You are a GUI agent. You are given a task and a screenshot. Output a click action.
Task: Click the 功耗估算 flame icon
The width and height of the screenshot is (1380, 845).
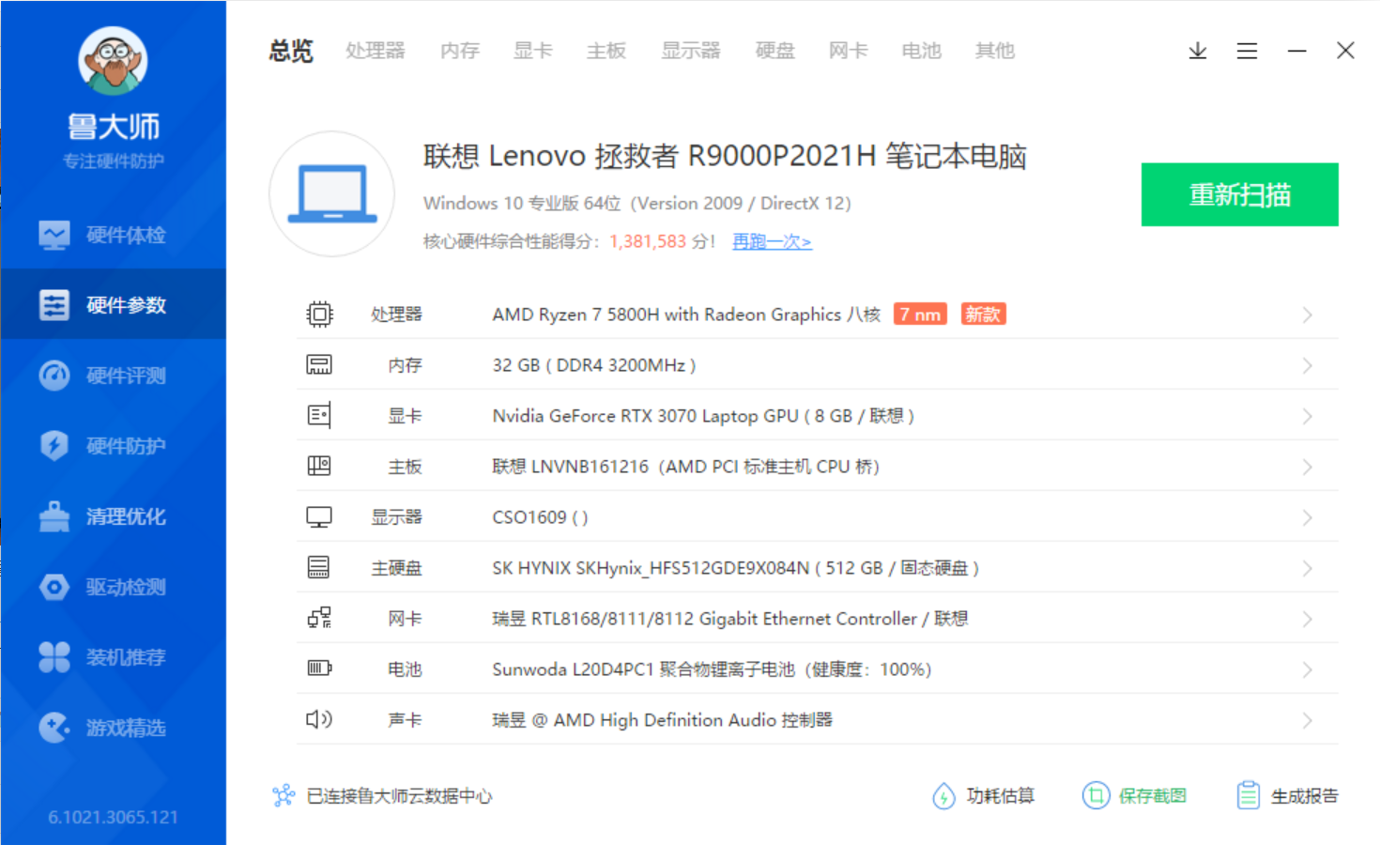[943, 796]
